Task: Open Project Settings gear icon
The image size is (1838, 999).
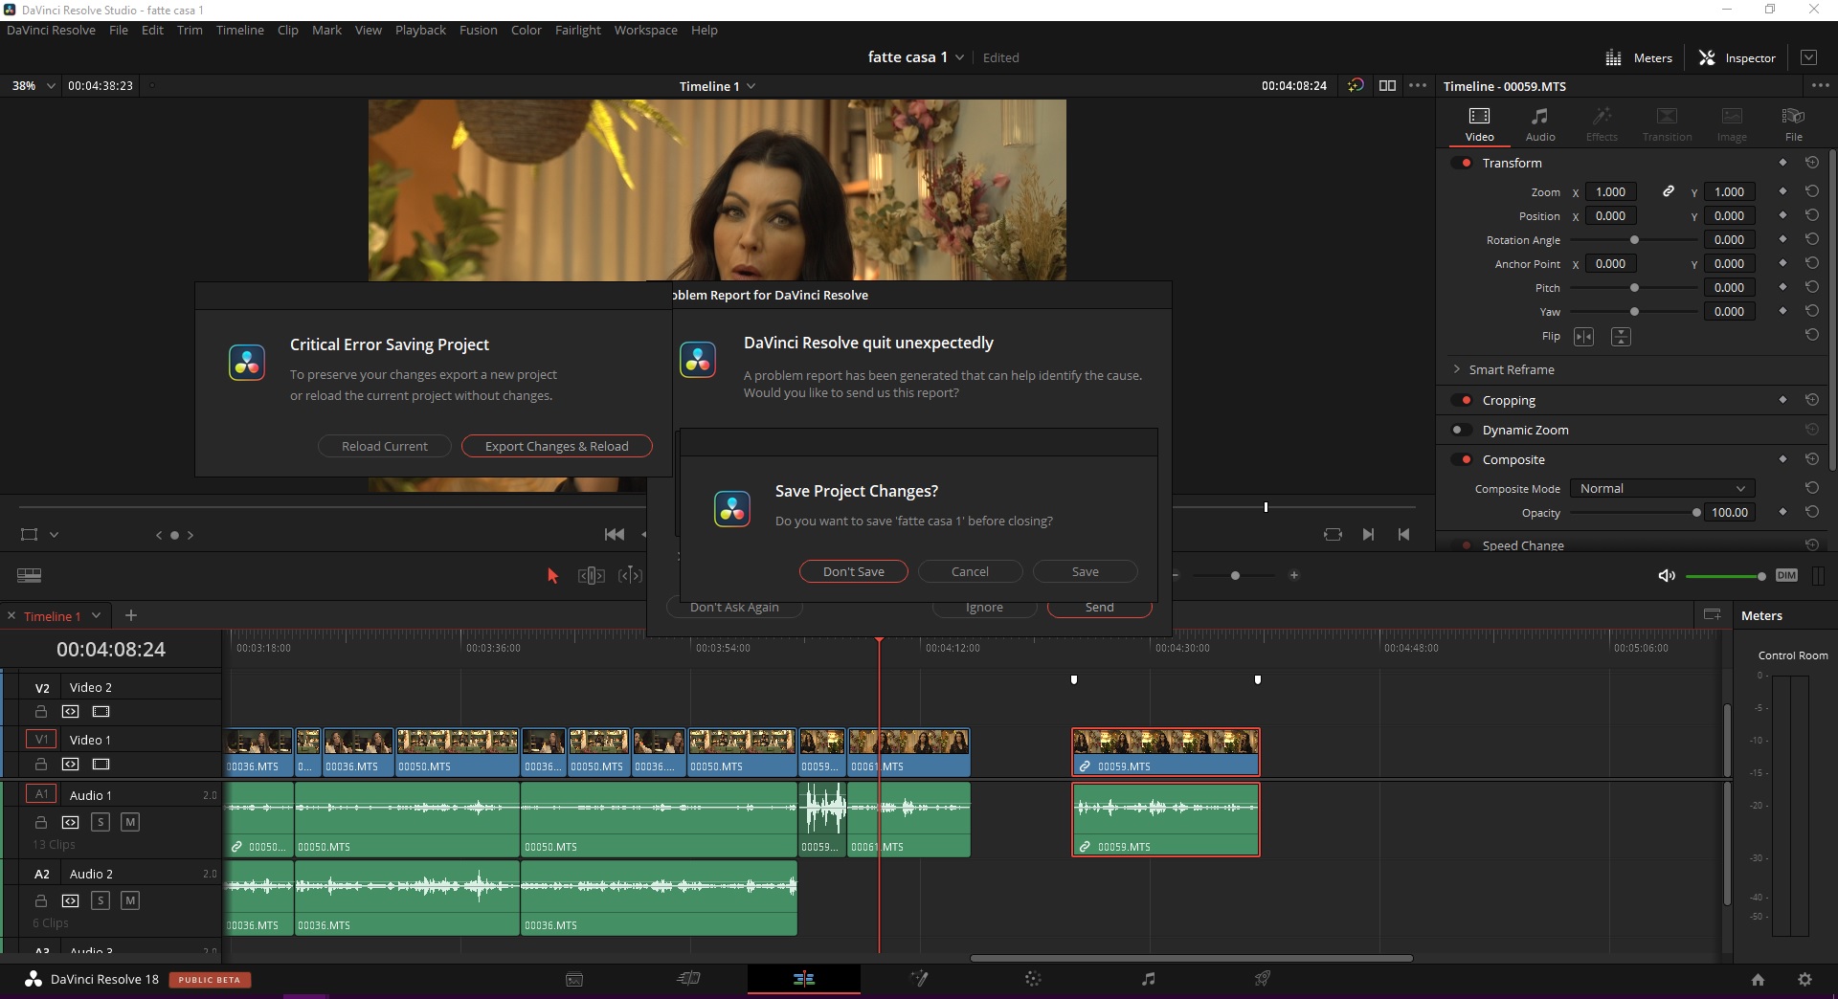Action: pyautogui.click(x=1804, y=979)
